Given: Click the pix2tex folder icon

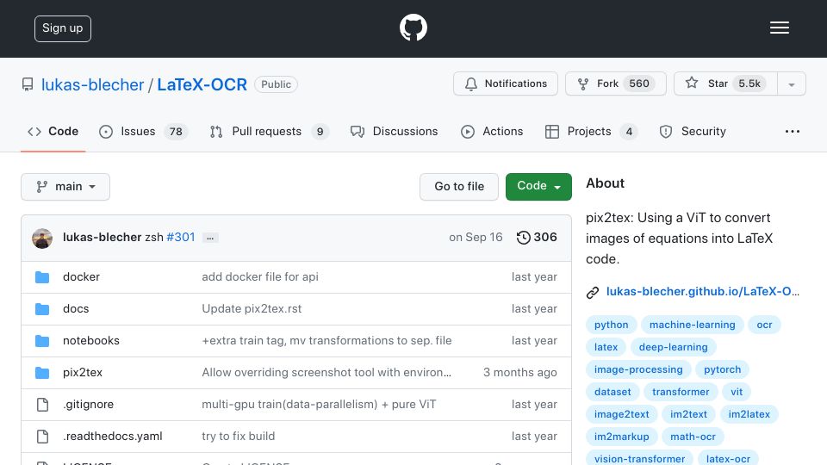Looking at the screenshot, I should [x=42, y=373].
